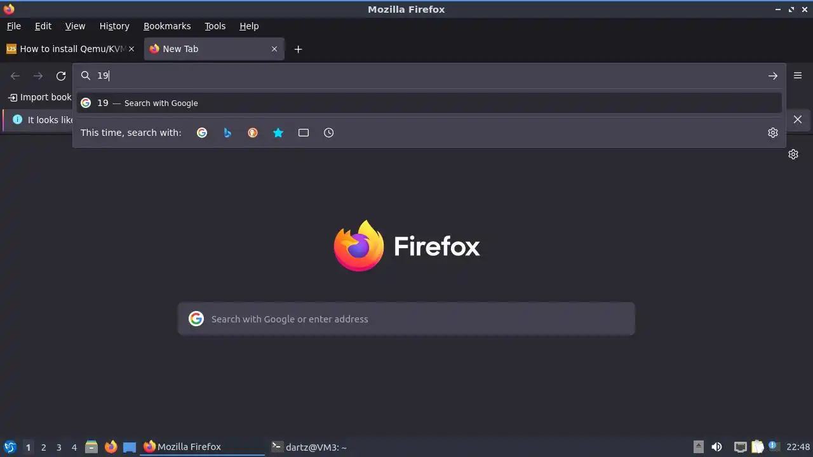Open the Edit menu
The width and height of the screenshot is (813, 457).
pos(43,26)
